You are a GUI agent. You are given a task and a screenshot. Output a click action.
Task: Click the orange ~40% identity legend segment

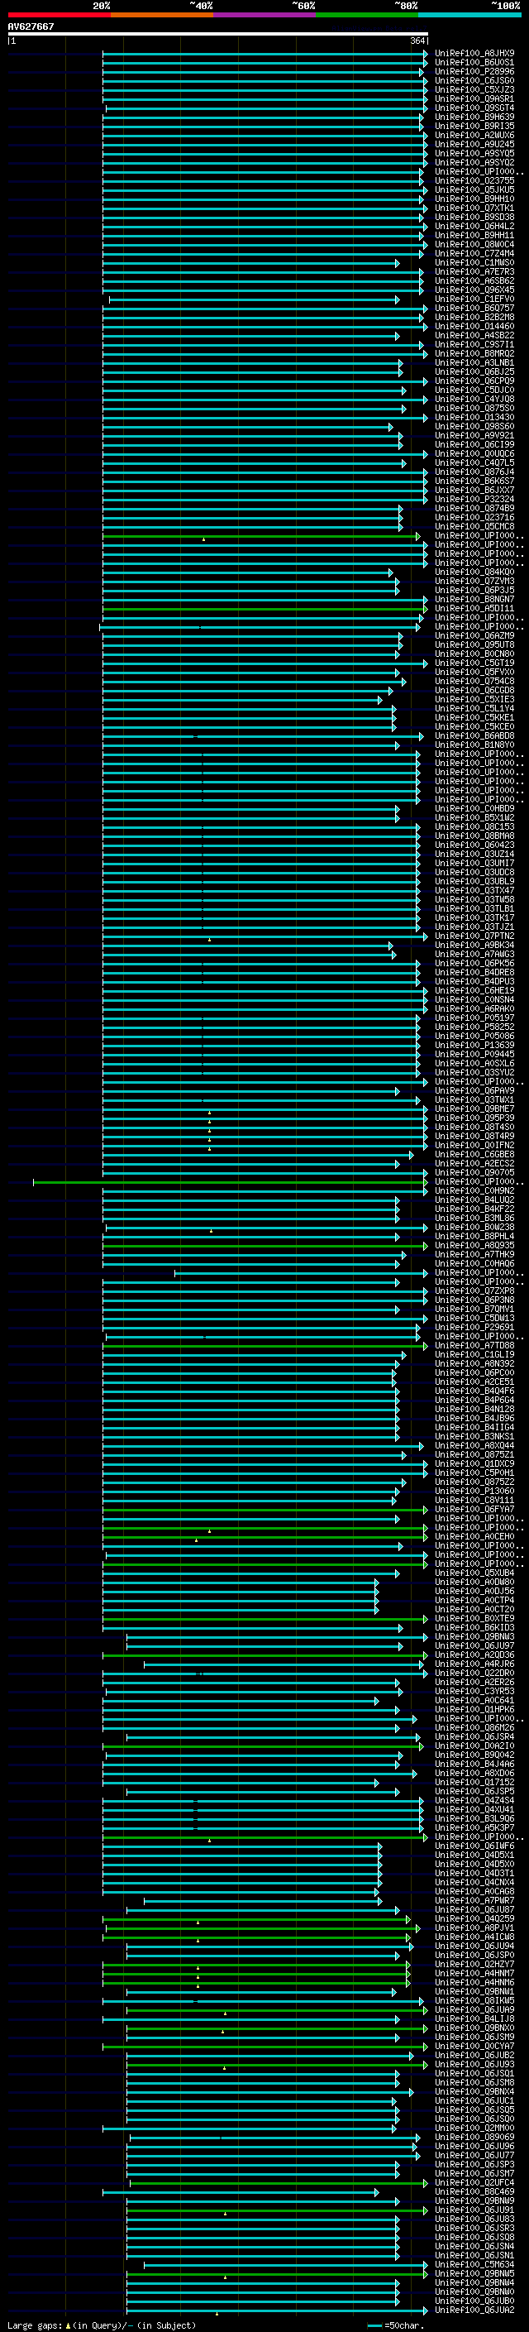pyautogui.click(x=162, y=15)
